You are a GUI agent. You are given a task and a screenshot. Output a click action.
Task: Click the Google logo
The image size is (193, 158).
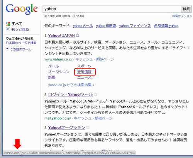(x=22, y=9)
